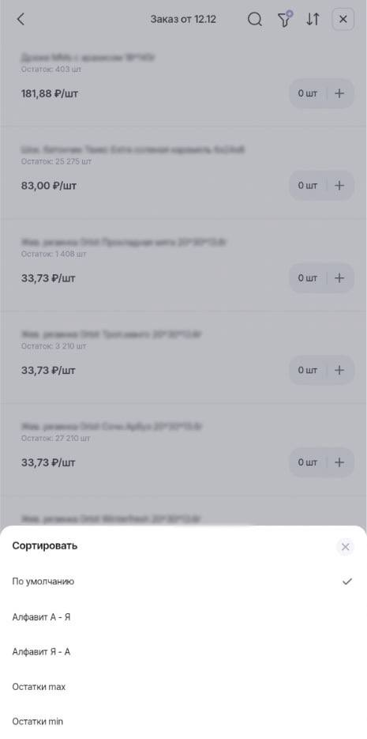Sort by Остатки min
367x739 pixels.
(183, 722)
